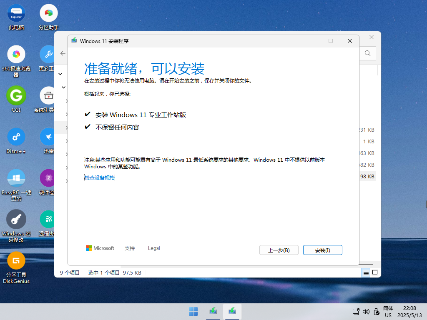Click the highlighted setup icon on the taskbar
The width and height of the screenshot is (427, 320).
point(232,311)
